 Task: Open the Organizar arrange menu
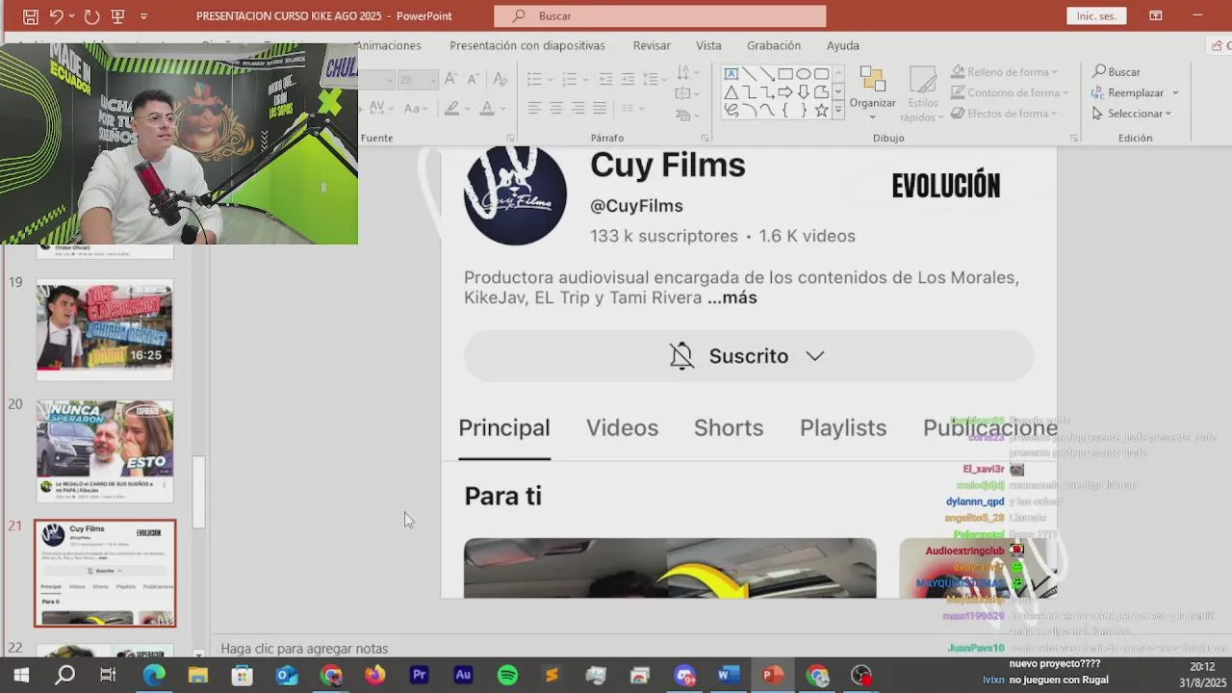pyautogui.click(x=872, y=94)
